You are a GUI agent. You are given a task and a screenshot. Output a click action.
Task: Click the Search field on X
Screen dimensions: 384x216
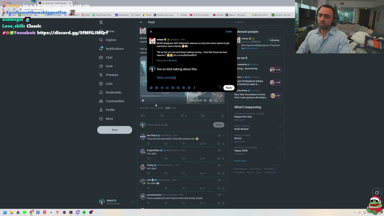click(x=258, y=22)
